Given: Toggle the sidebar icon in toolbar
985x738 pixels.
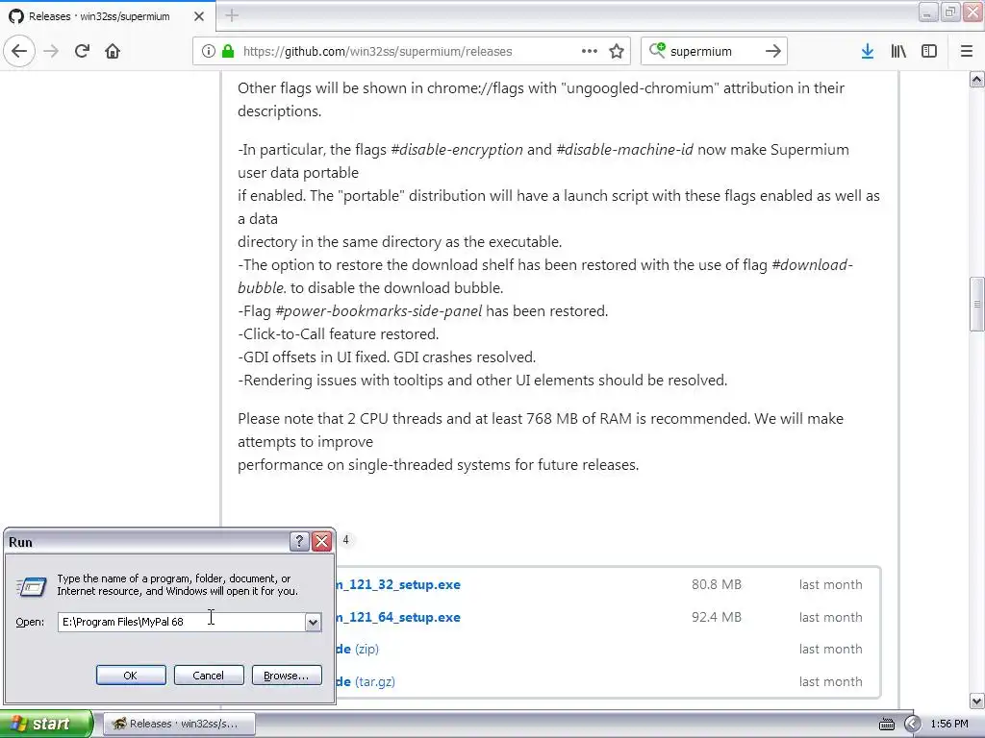Looking at the screenshot, I should click(929, 51).
